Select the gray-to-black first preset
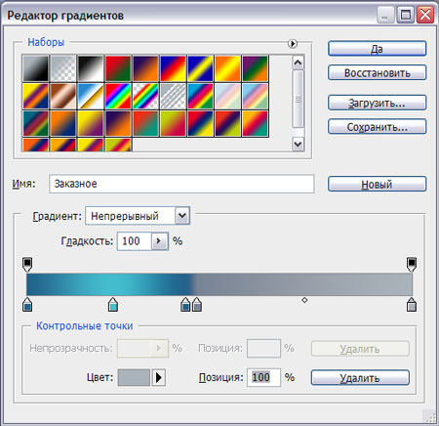439x426 pixels. tap(35, 68)
